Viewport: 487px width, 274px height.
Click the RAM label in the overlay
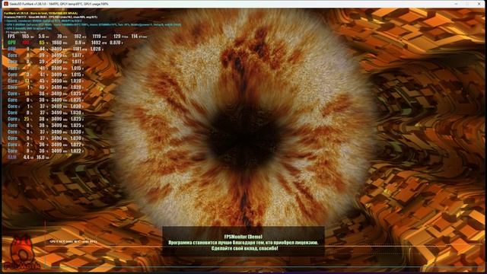coord(12,158)
